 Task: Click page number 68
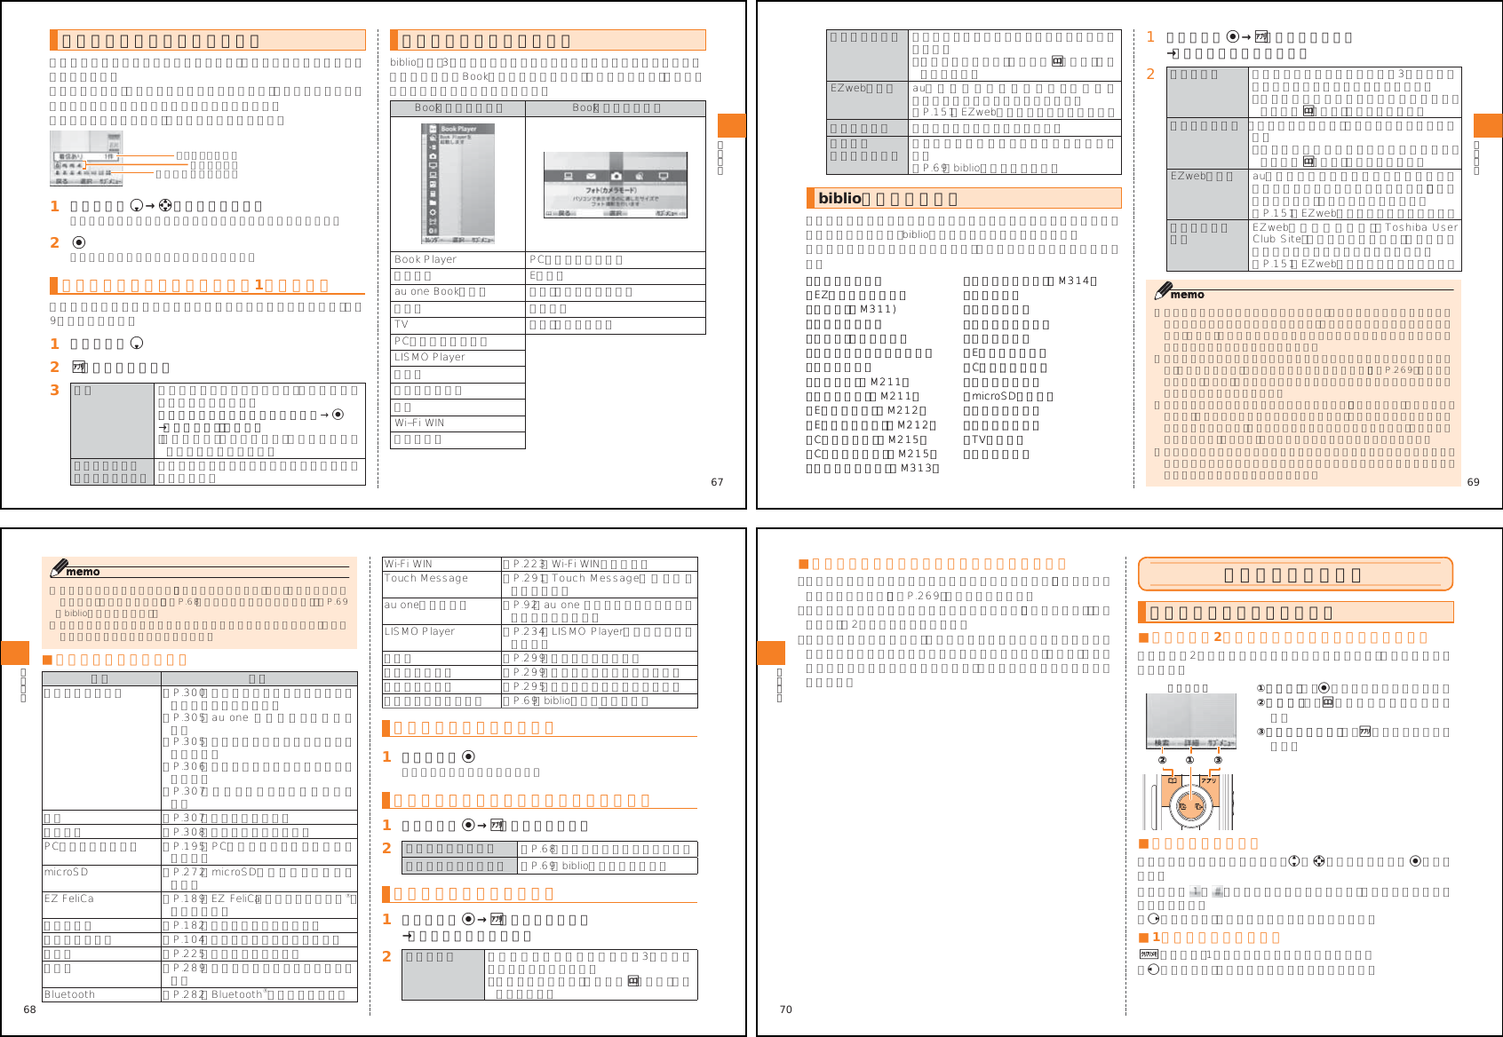click(x=29, y=1009)
